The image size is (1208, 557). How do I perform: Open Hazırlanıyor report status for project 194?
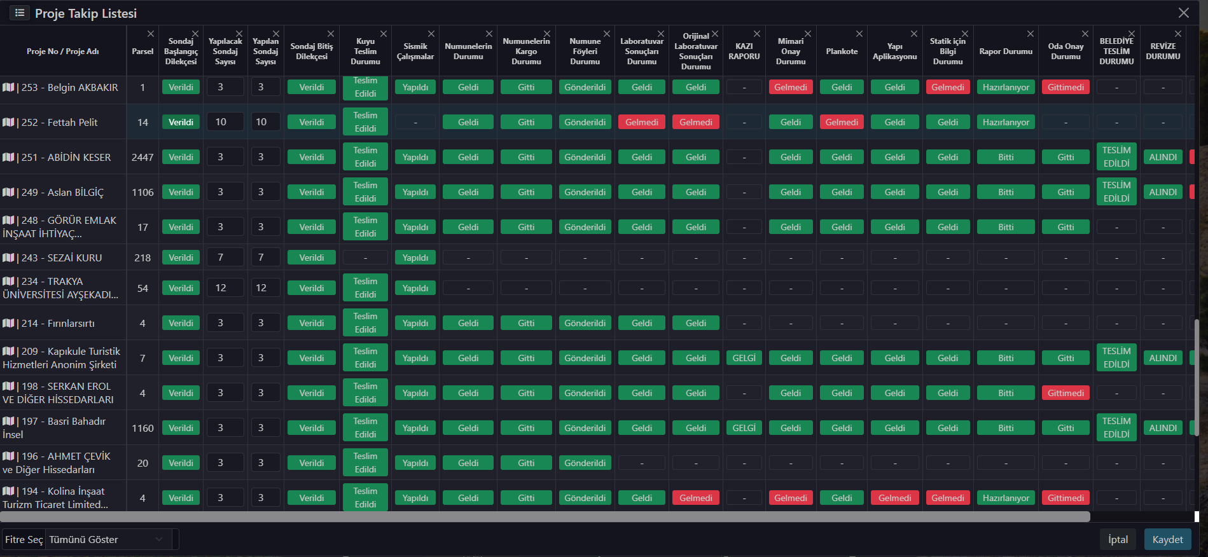1005,498
